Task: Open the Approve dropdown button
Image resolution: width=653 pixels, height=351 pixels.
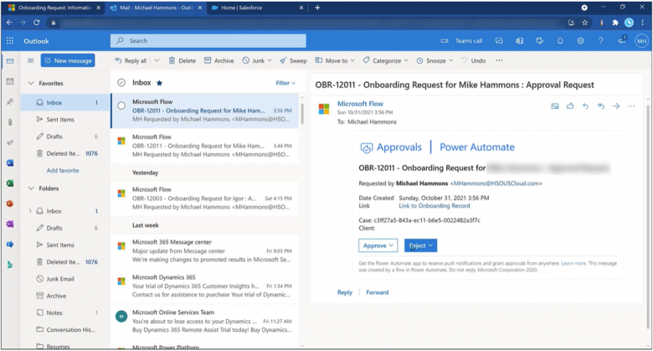Action: 378,245
